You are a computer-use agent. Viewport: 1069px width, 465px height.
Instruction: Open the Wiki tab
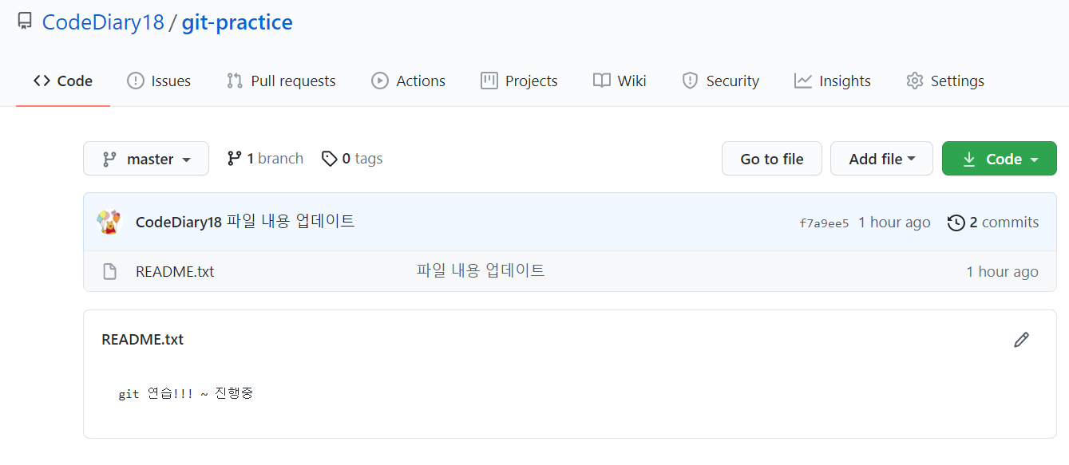(620, 81)
